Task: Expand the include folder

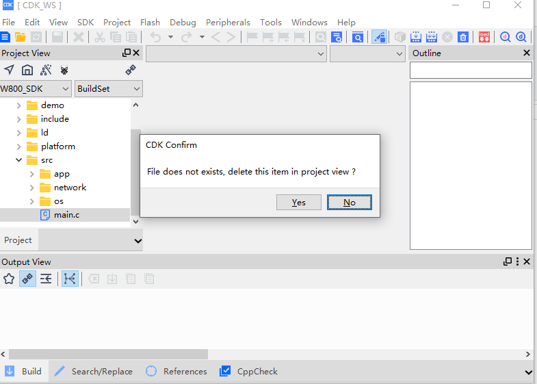Action: coord(19,119)
